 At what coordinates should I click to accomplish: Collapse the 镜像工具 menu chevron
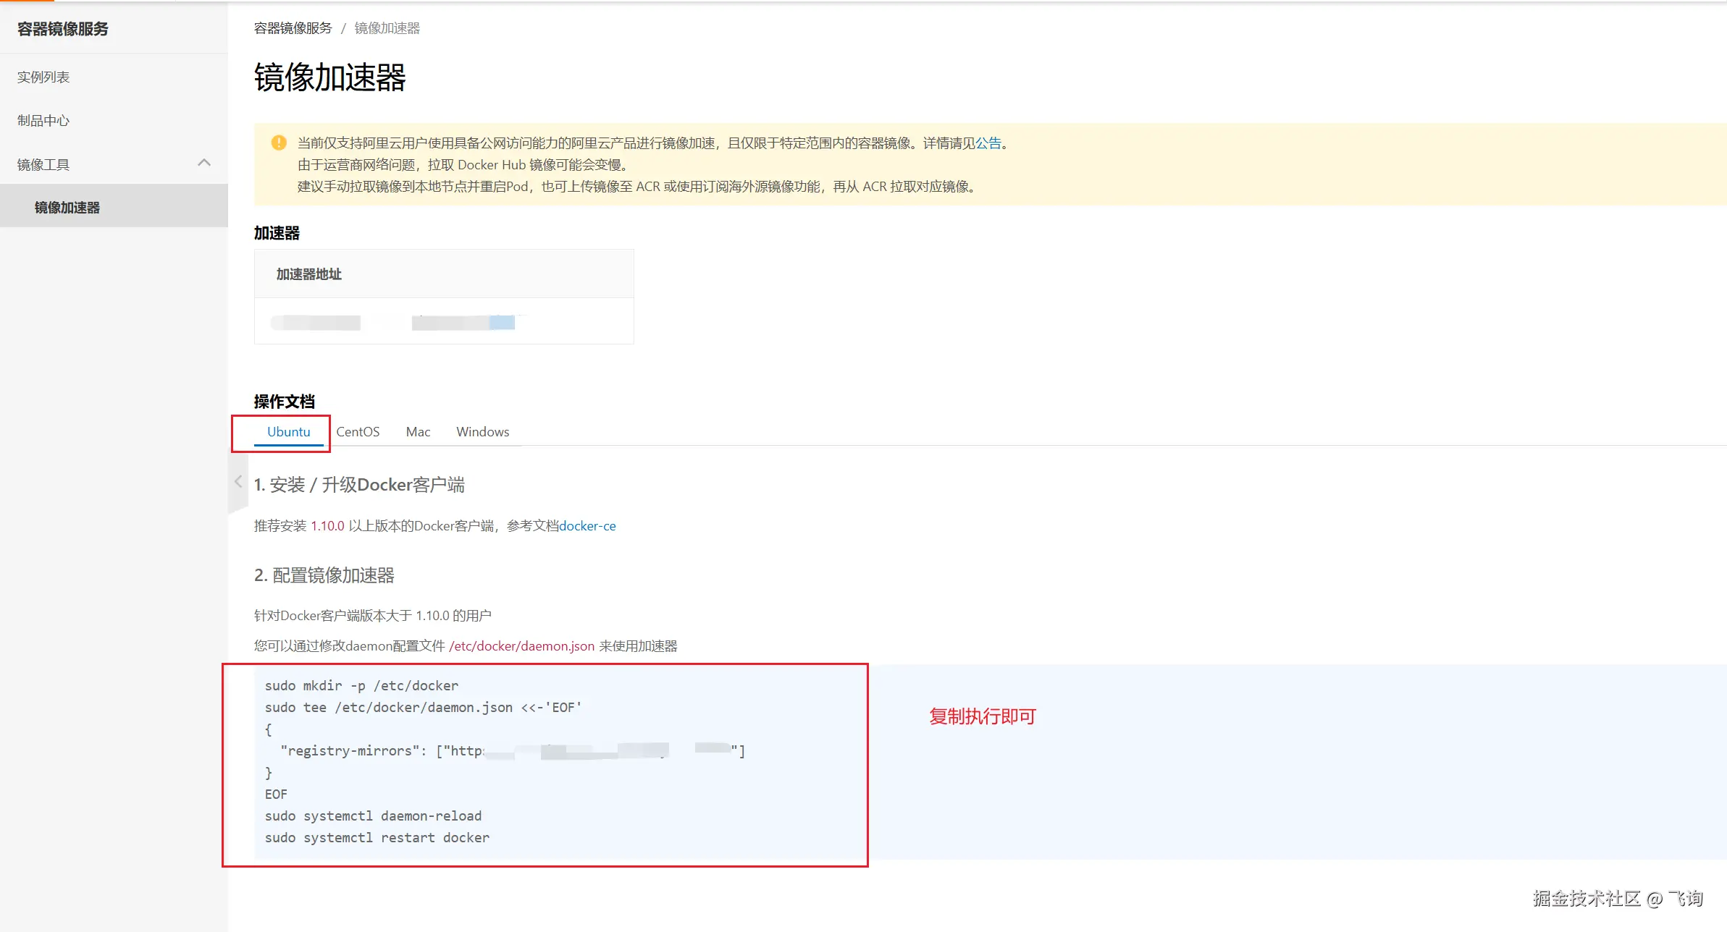pyautogui.click(x=204, y=163)
